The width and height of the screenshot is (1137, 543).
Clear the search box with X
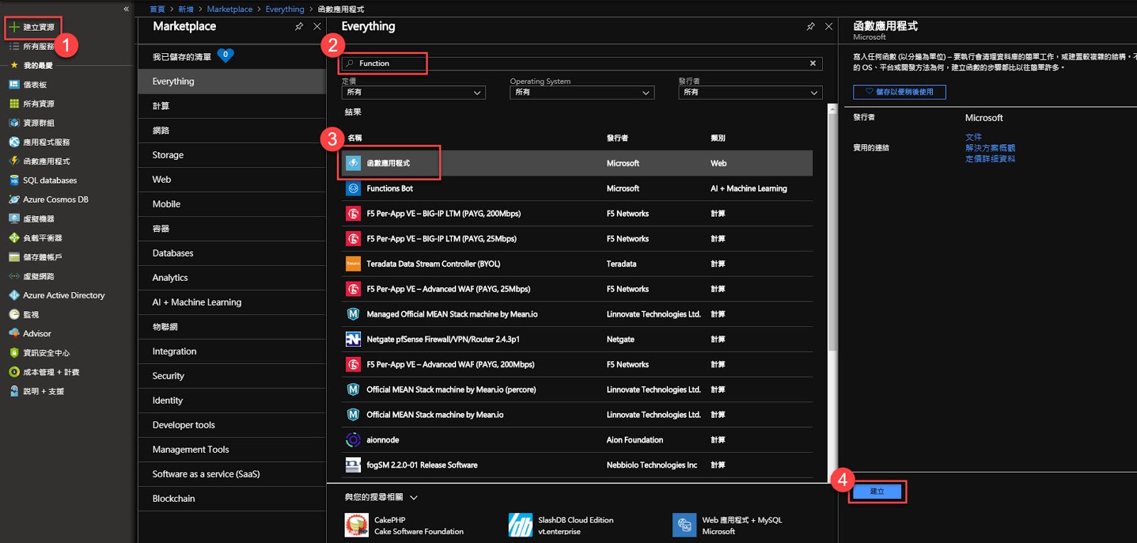813,63
